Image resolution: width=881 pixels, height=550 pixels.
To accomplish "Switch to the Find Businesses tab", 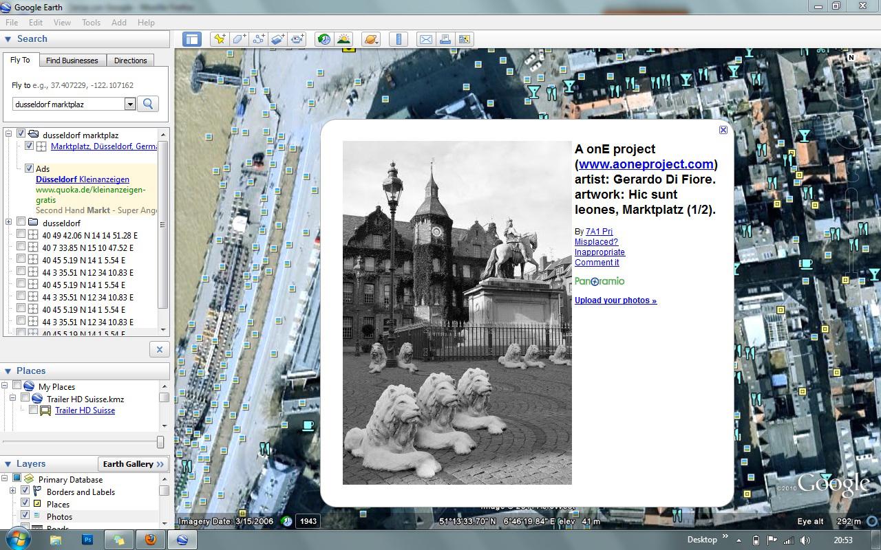I will (x=72, y=60).
